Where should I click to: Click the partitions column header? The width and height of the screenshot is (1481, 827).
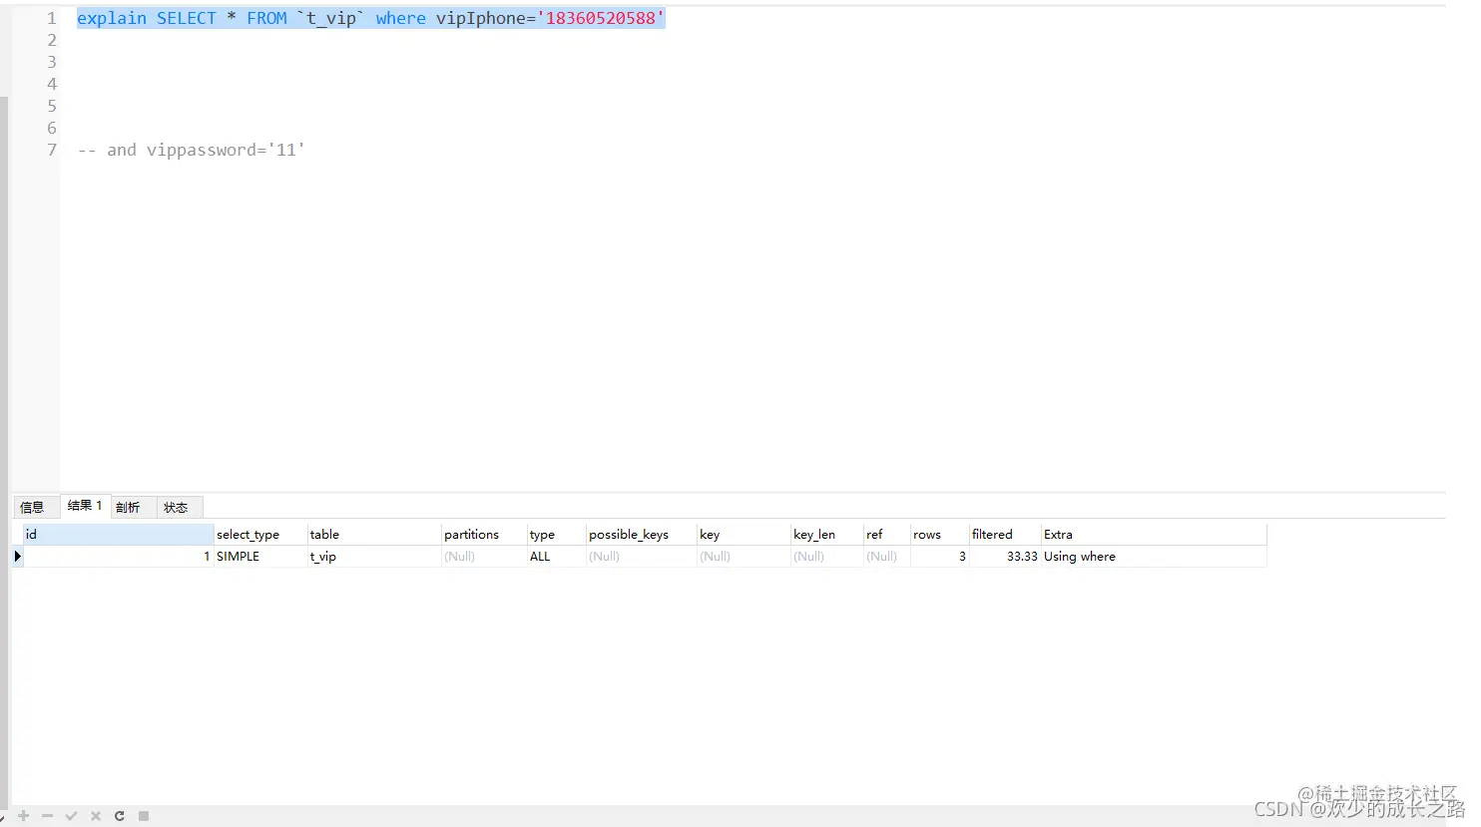pos(484,535)
